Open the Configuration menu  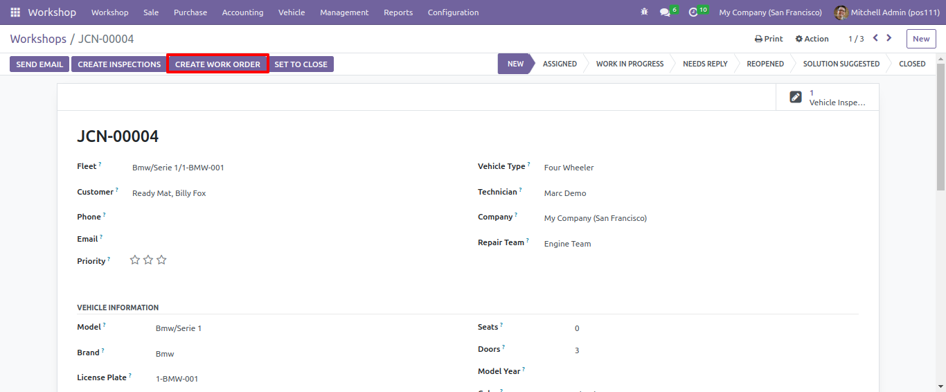(x=453, y=12)
